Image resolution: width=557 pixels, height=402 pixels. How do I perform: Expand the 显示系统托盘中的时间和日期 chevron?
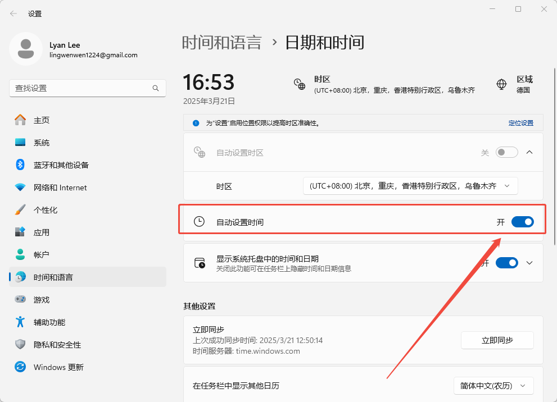(x=529, y=263)
